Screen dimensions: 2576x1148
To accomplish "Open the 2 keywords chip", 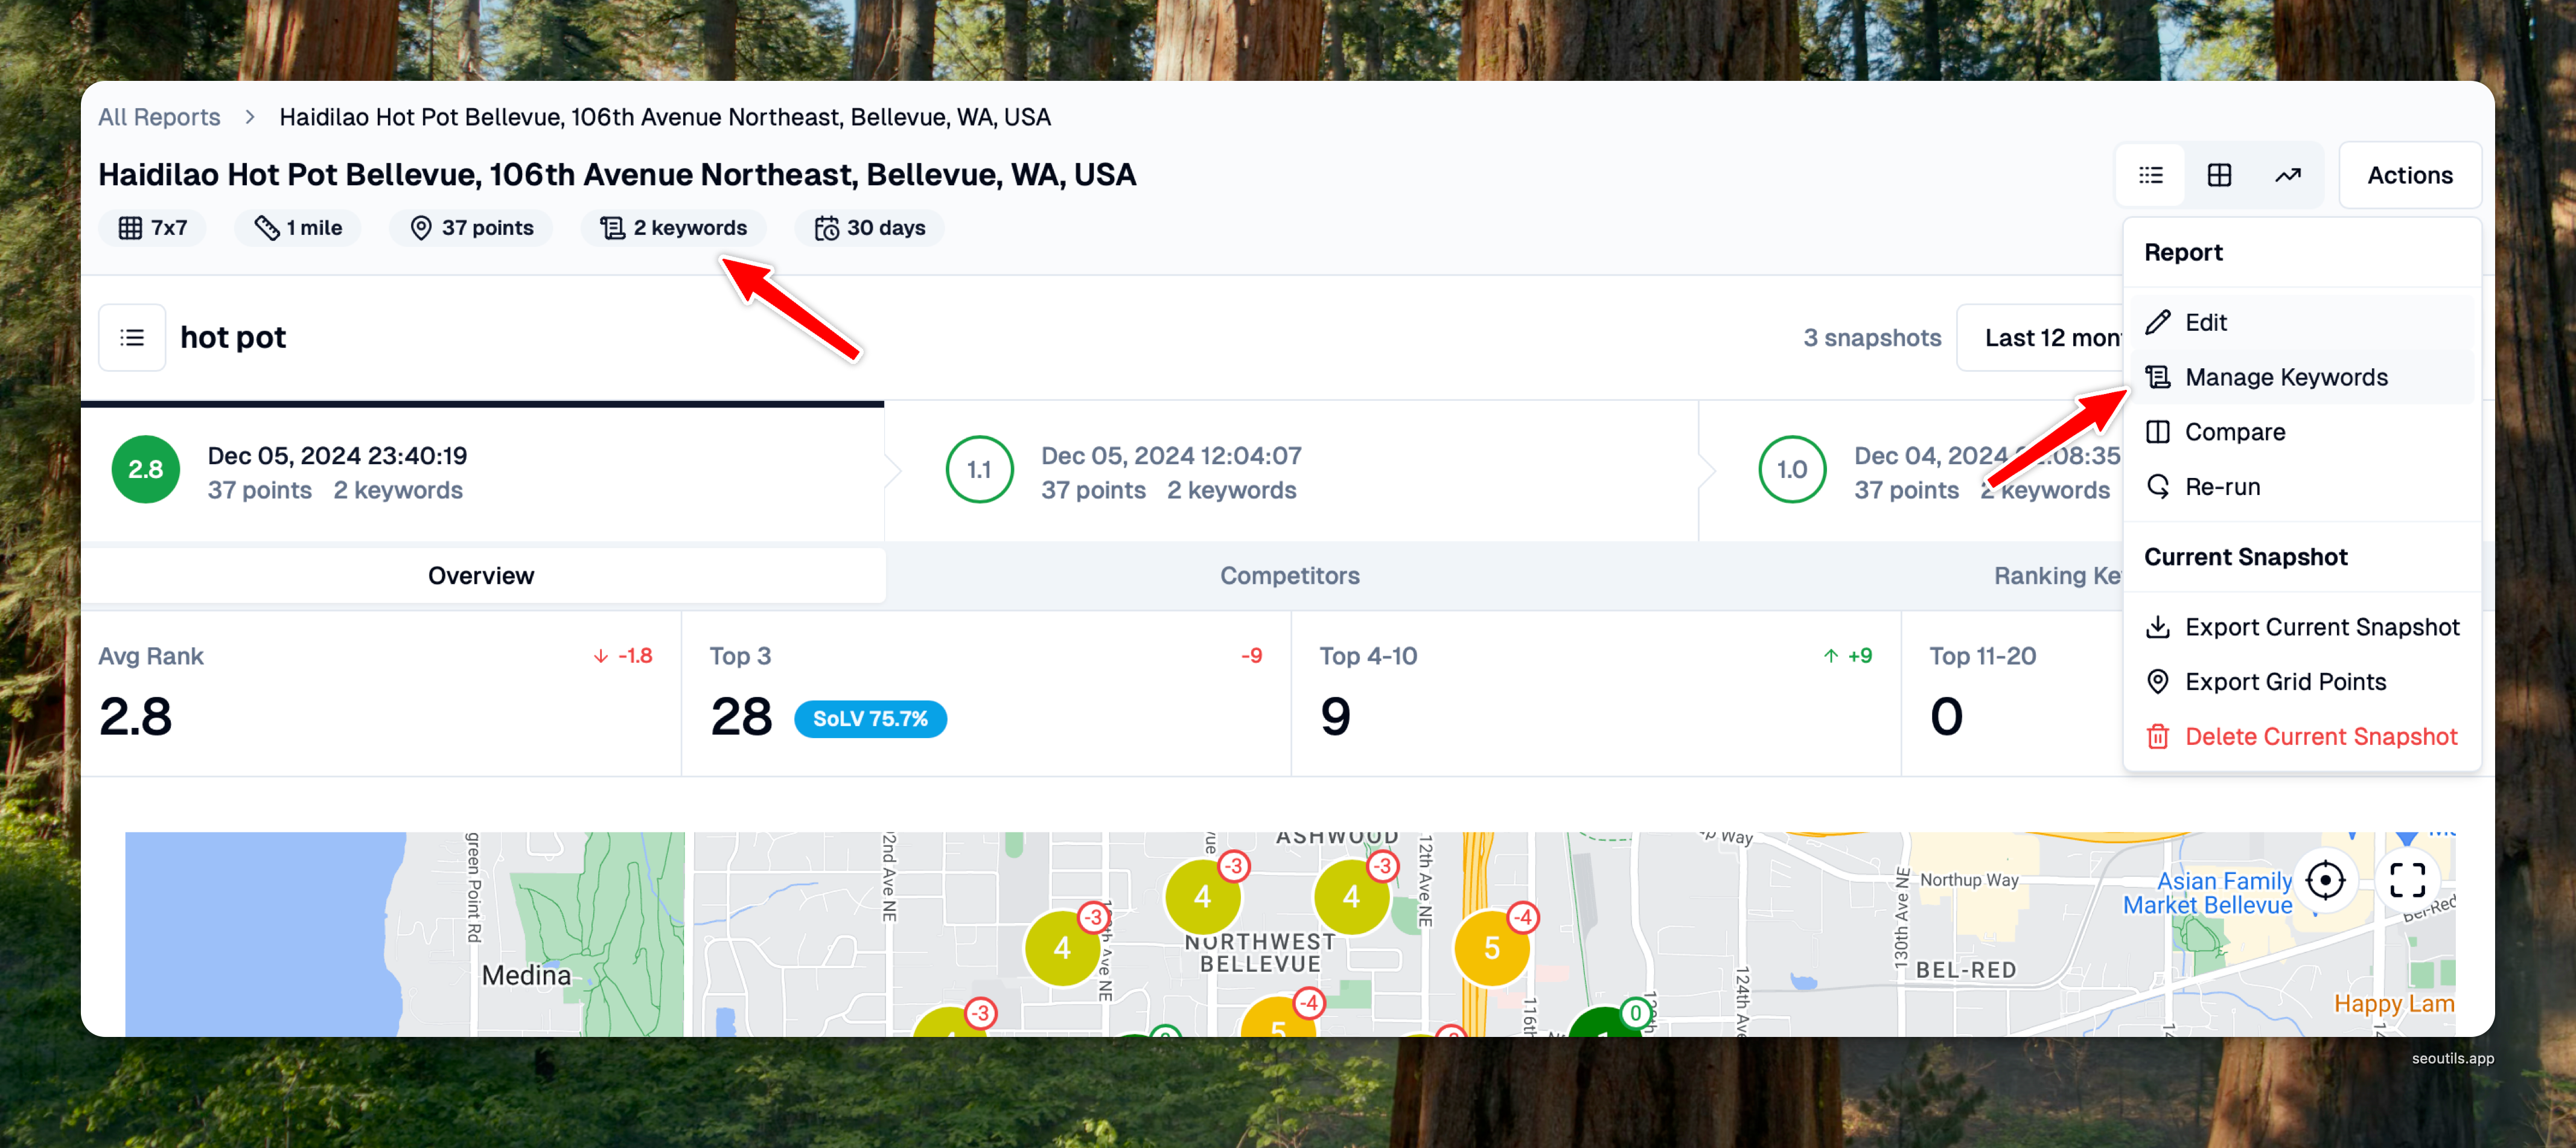I will pos(673,228).
